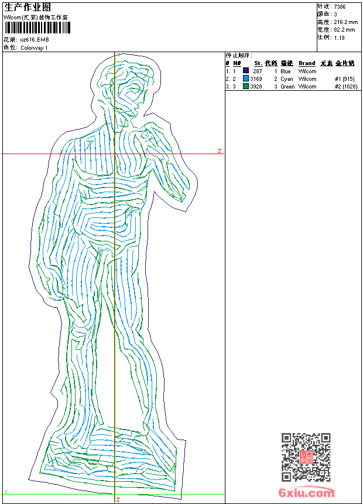The height and width of the screenshot is (504, 363).
Task: Select stitch count '287' in the Blue row
Action: point(258,71)
